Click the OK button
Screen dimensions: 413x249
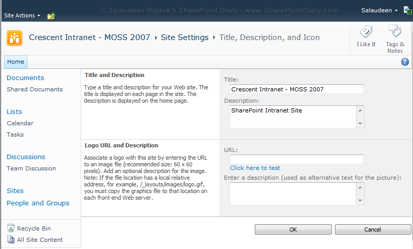(293, 229)
